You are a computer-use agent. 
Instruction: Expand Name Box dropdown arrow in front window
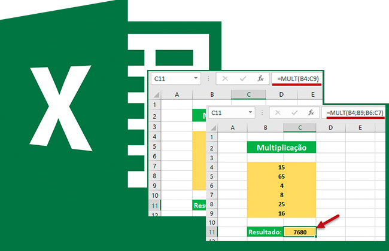pyautogui.click(x=250, y=112)
